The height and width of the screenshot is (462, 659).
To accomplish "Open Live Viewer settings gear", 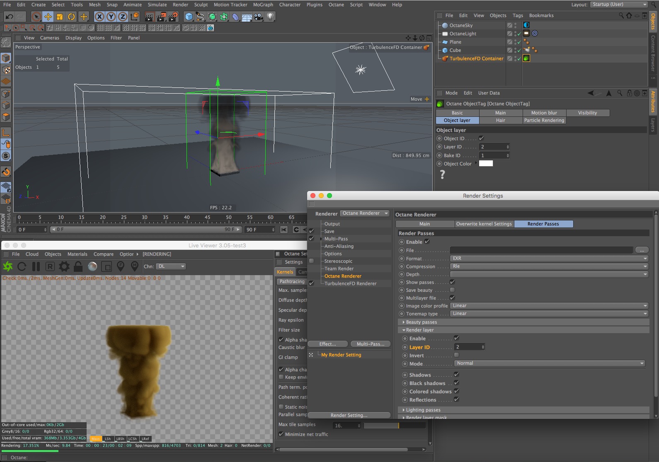I will point(64,266).
